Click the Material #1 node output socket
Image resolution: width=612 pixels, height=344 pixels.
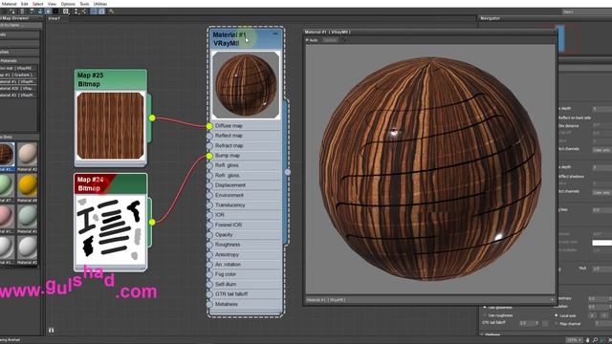288,172
